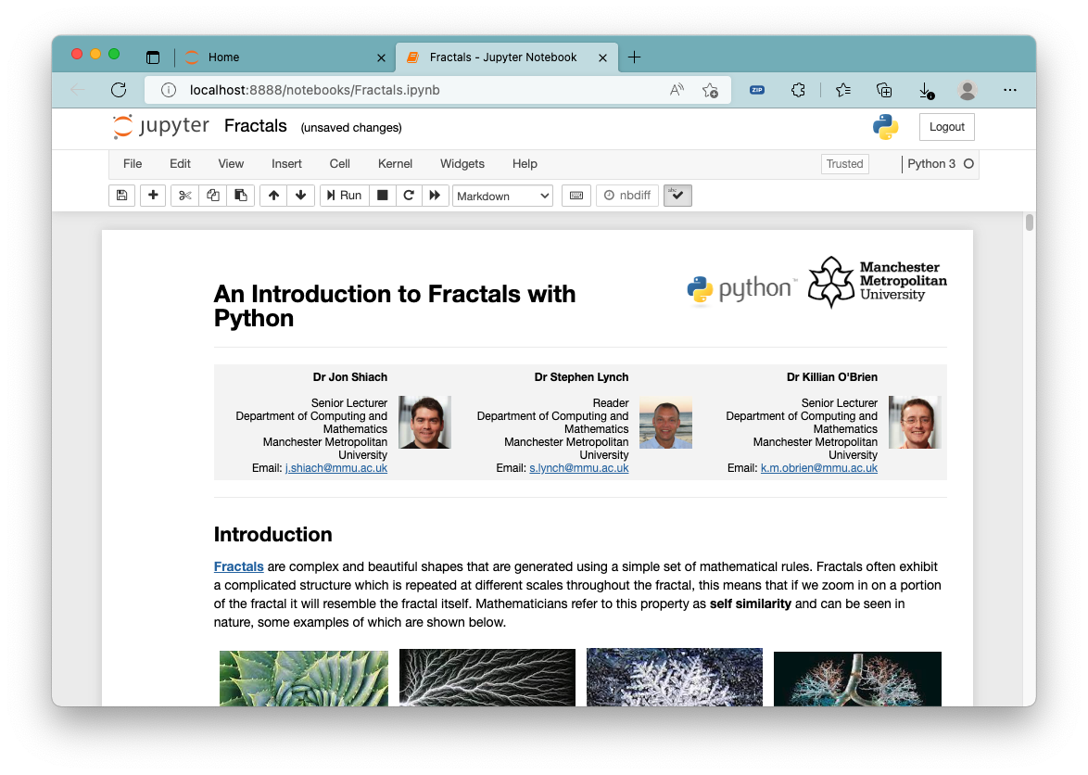Interrupt the kernel with the stop icon
Viewport: 1088px width, 775px height.
click(x=382, y=196)
